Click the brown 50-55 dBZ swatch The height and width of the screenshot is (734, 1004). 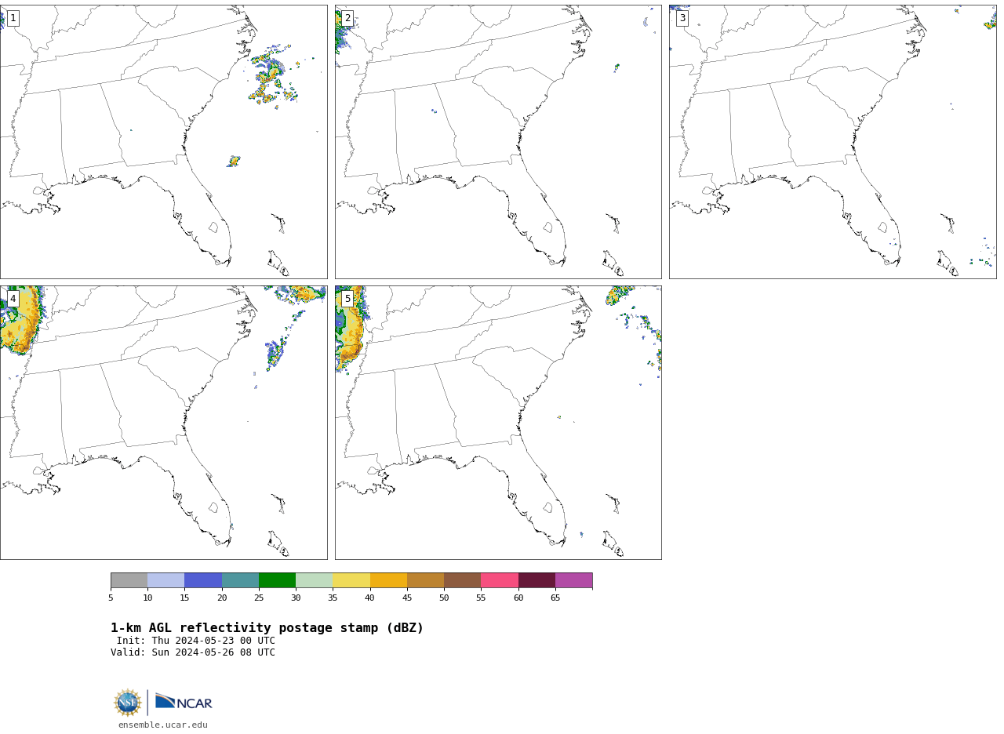(462, 580)
